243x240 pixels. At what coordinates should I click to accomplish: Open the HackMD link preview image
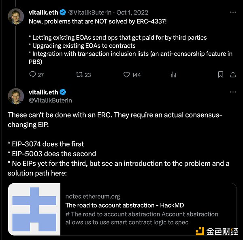coord(34,209)
